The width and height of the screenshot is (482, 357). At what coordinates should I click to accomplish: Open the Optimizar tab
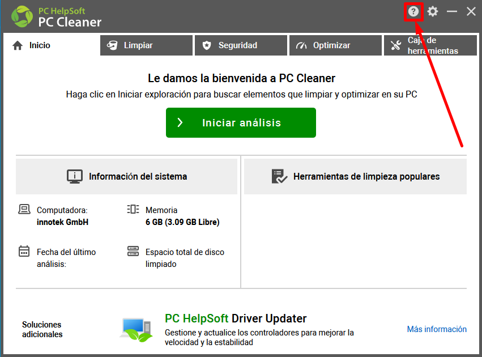coord(336,45)
